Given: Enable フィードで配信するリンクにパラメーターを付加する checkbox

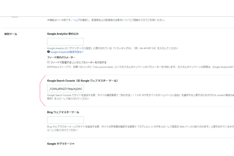Looking at the screenshot, I should [x=48, y=62].
